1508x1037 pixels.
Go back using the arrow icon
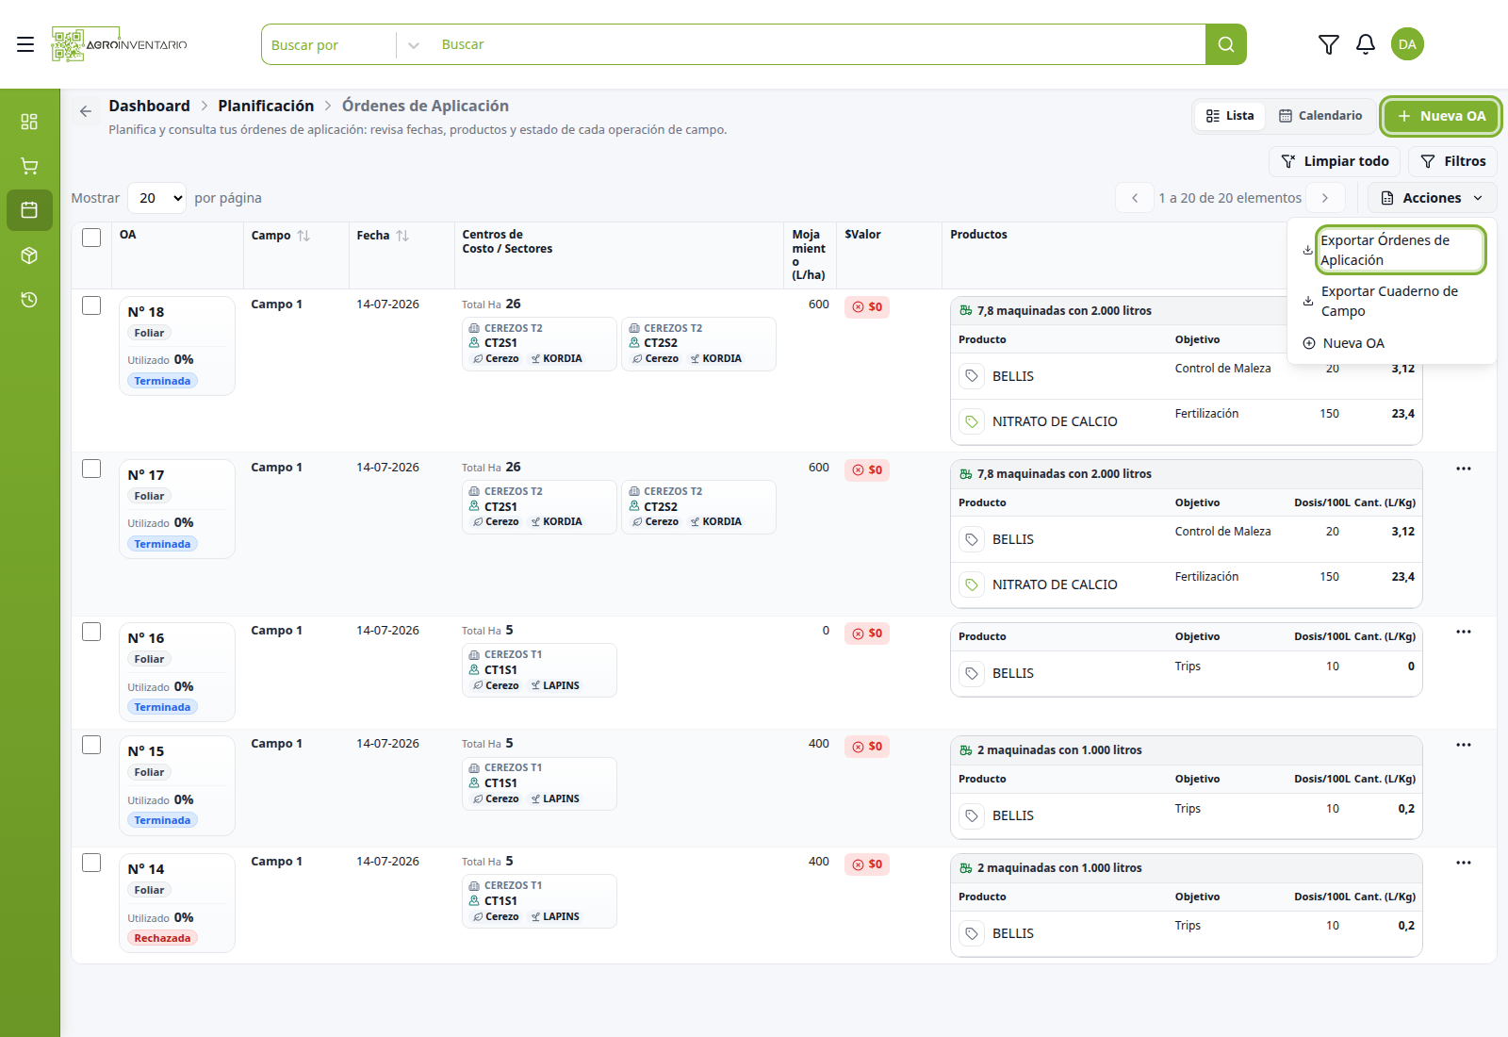point(86,111)
